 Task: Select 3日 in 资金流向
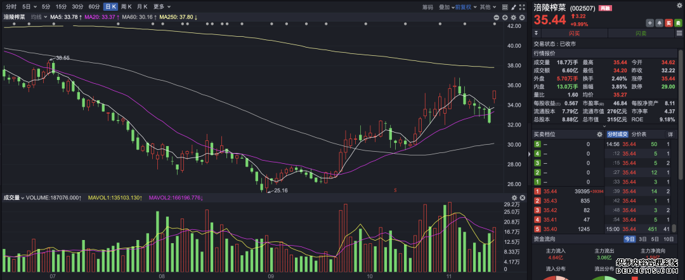pos(643,239)
